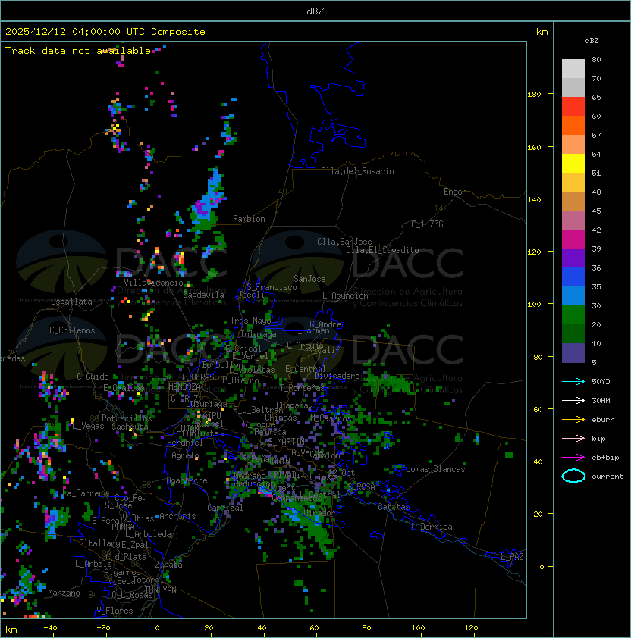Image resolution: width=631 pixels, height=638 pixels.
Task: Pick the bright green swatch in dBZ scale
Action: tap(573, 314)
